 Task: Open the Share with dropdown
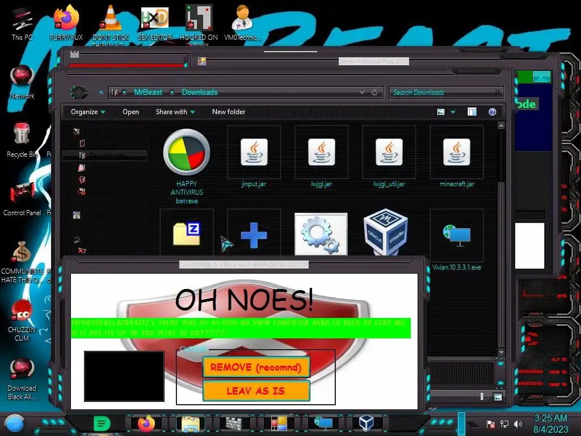[x=175, y=112]
